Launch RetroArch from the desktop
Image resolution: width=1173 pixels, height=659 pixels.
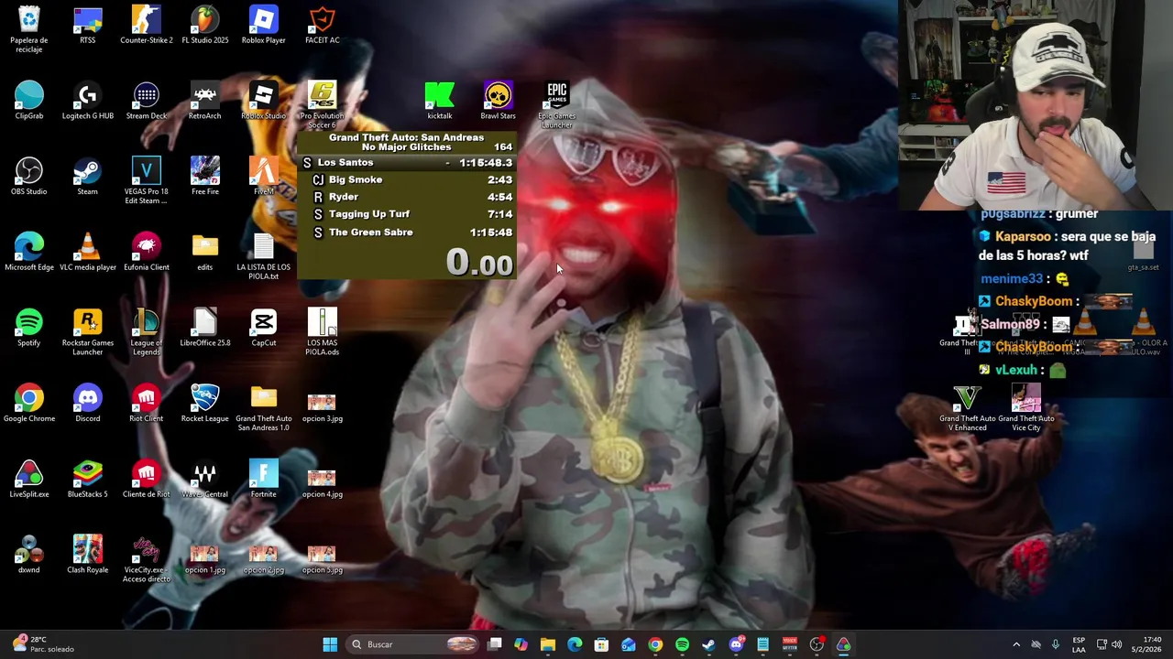tap(205, 101)
